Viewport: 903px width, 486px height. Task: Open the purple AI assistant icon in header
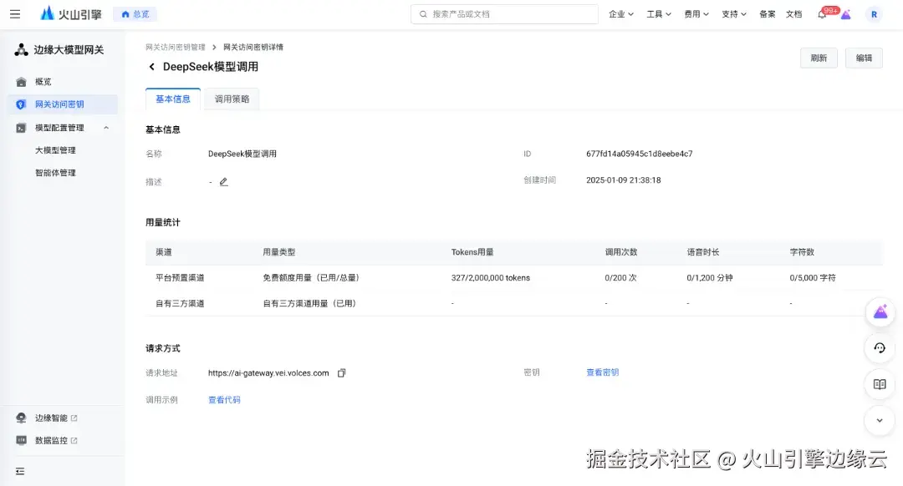845,14
